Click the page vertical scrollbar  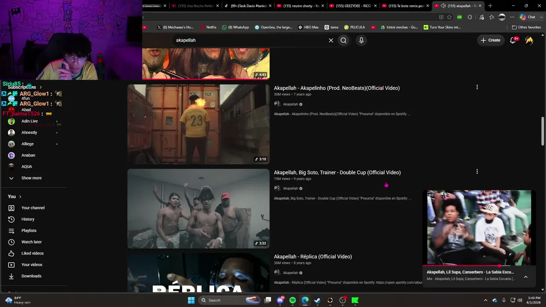coord(543,132)
